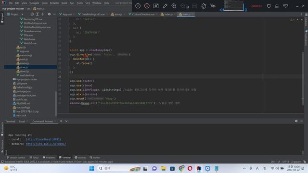Show hidden system tray icons
The height and width of the screenshot is (173, 308).
[244, 168]
